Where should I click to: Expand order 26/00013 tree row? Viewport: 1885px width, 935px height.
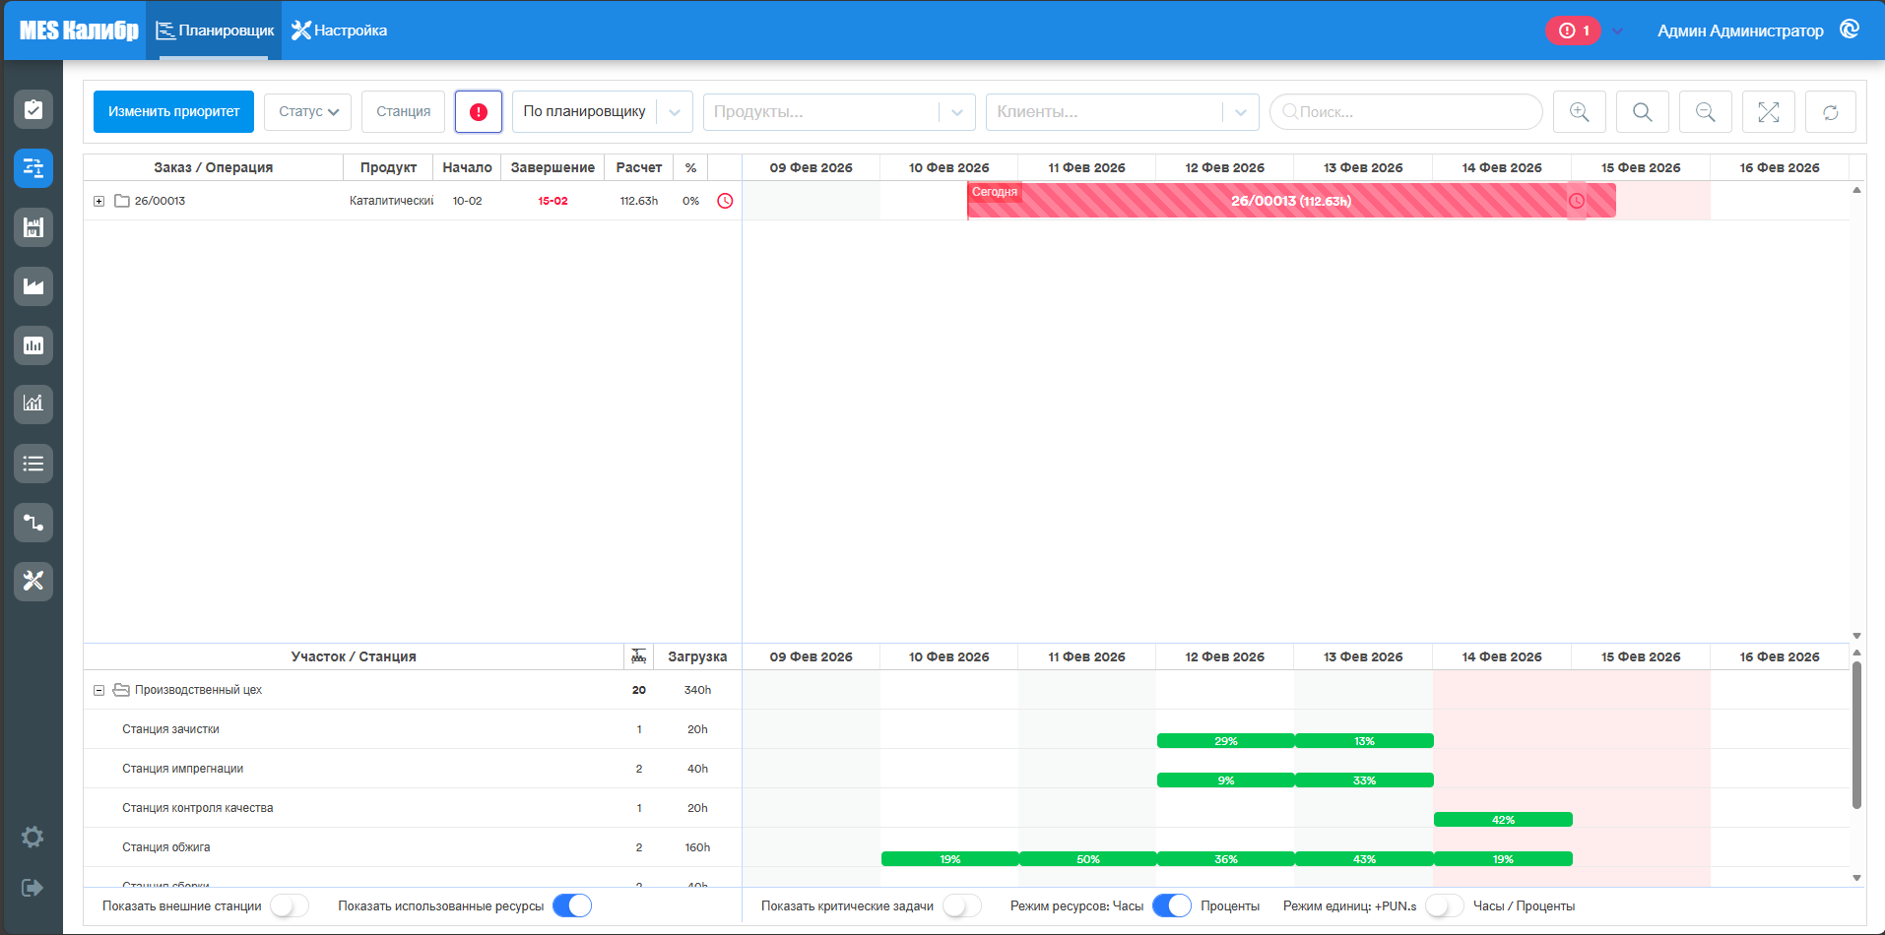click(98, 201)
